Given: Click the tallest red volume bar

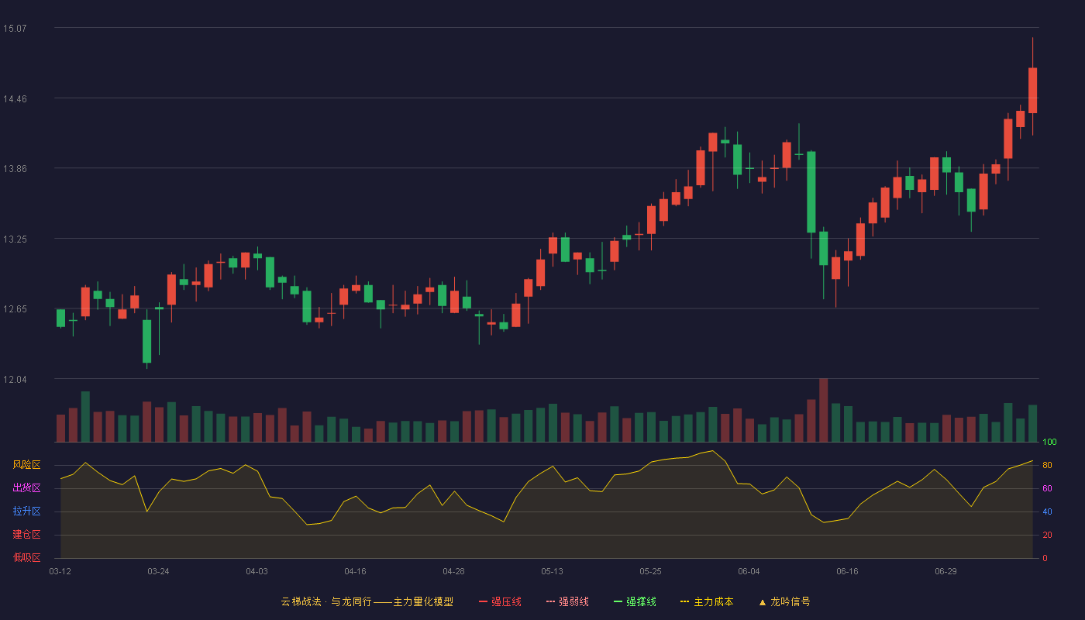Looking at the screenshot, I should pyautogui.click(x=824, y=410).
